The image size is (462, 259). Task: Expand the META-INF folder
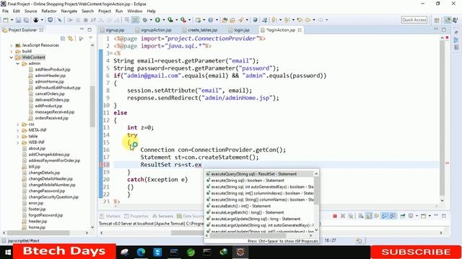click(x=17, y=130)
